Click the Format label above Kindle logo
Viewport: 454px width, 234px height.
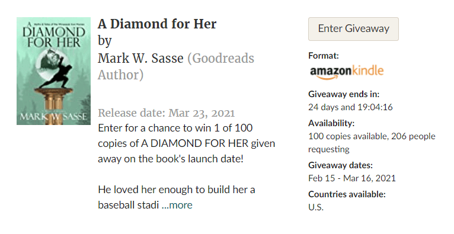(x=324, y=56)
